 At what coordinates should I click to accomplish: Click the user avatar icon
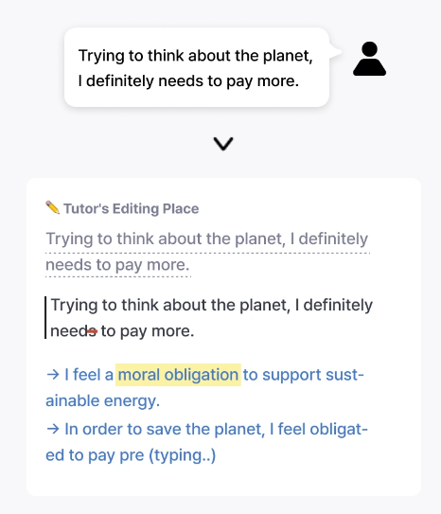click(370, 59)
